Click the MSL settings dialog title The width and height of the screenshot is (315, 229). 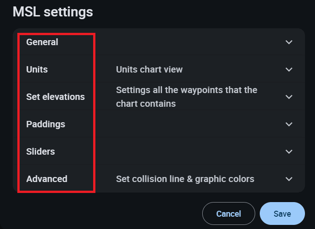[x=52, y=11]
